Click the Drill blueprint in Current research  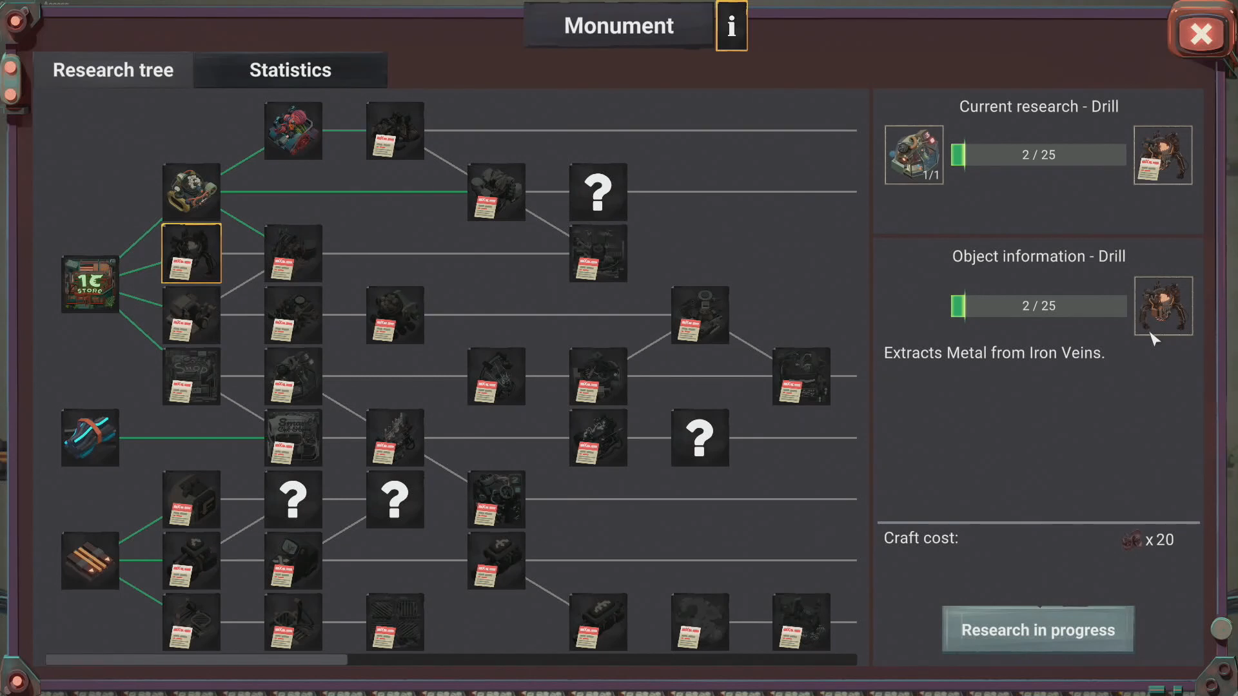click(1163, 155)
